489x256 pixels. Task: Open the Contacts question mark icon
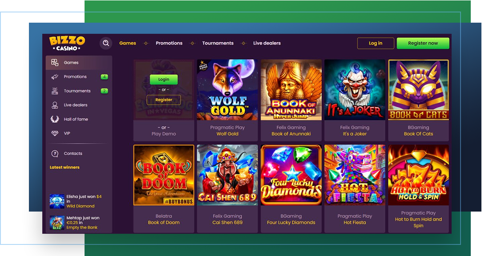pyautogui.click(x=55, y=153)
